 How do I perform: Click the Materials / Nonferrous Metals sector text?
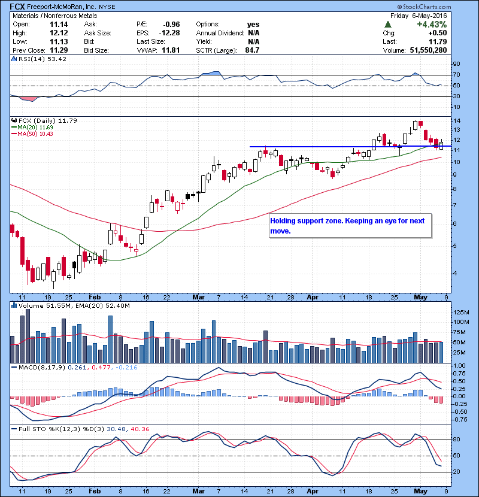[55, 16]
